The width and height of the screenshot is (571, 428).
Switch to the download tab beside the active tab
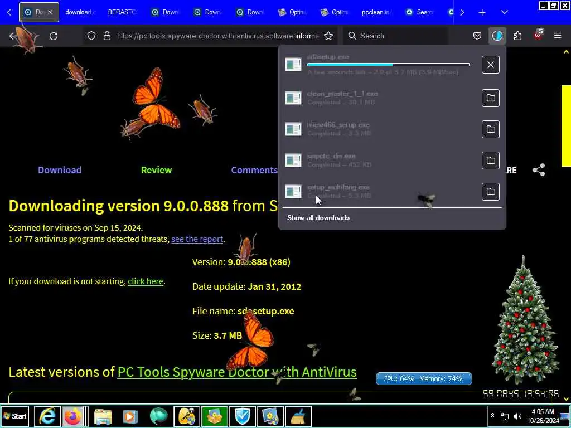[81, 12]
